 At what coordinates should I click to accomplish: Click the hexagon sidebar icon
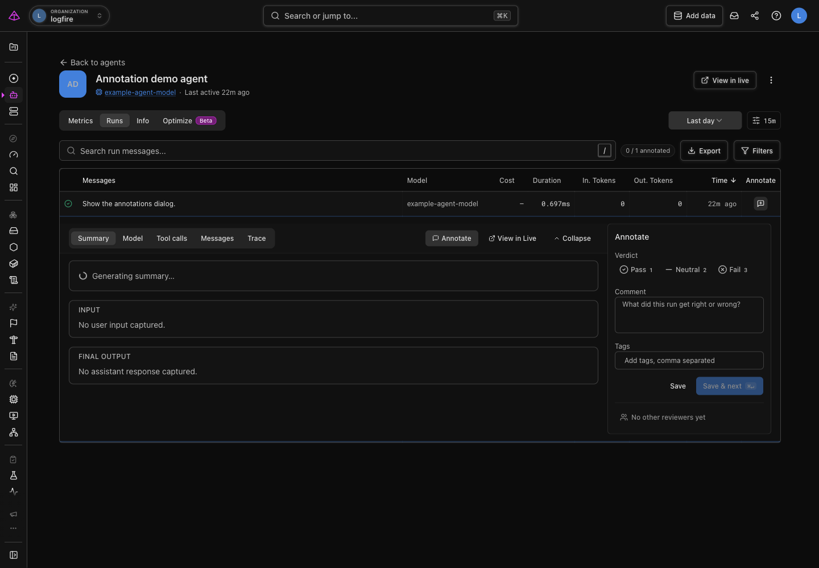14,247
